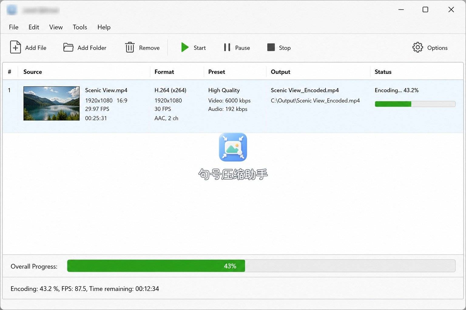Click the Remove trash can icon
This screenshot has width=466, height=310.
[x=130, y=48]
